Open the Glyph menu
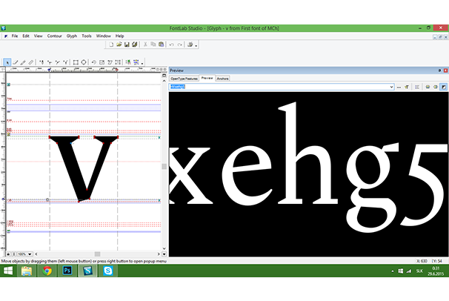Screen dimensions: 449x301 (x=72, y=36)
